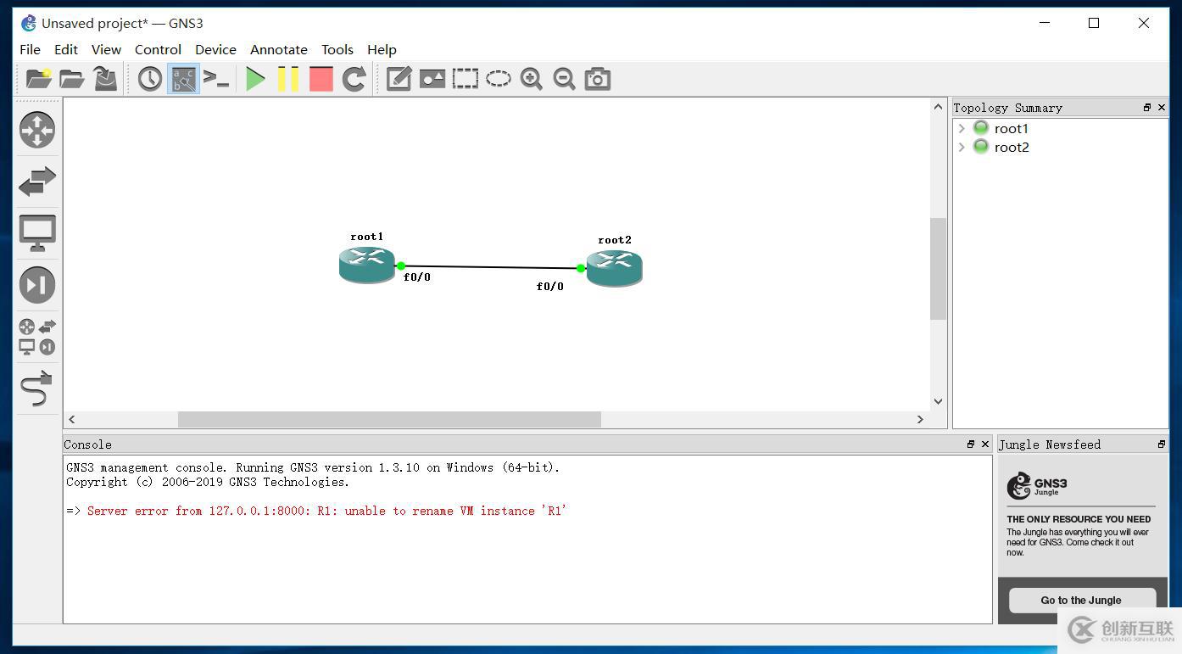Browse routers in the device sidebar

point(37,130)
